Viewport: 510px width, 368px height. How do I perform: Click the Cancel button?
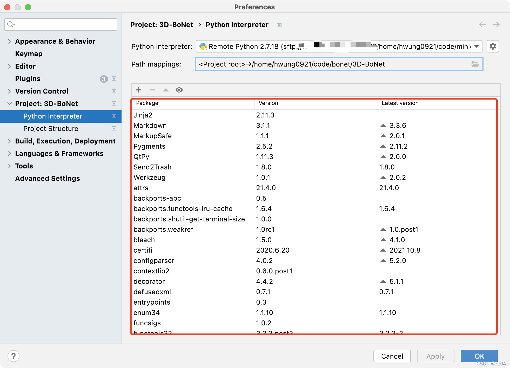coord(392,356)
